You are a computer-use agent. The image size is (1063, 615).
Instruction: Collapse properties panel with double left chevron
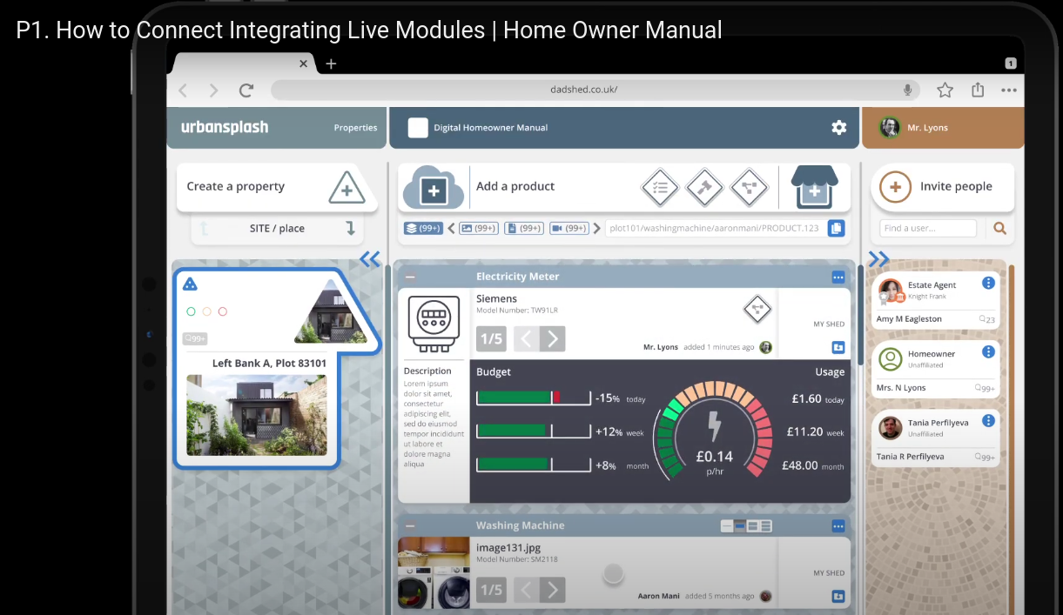(x=370, y=258)
